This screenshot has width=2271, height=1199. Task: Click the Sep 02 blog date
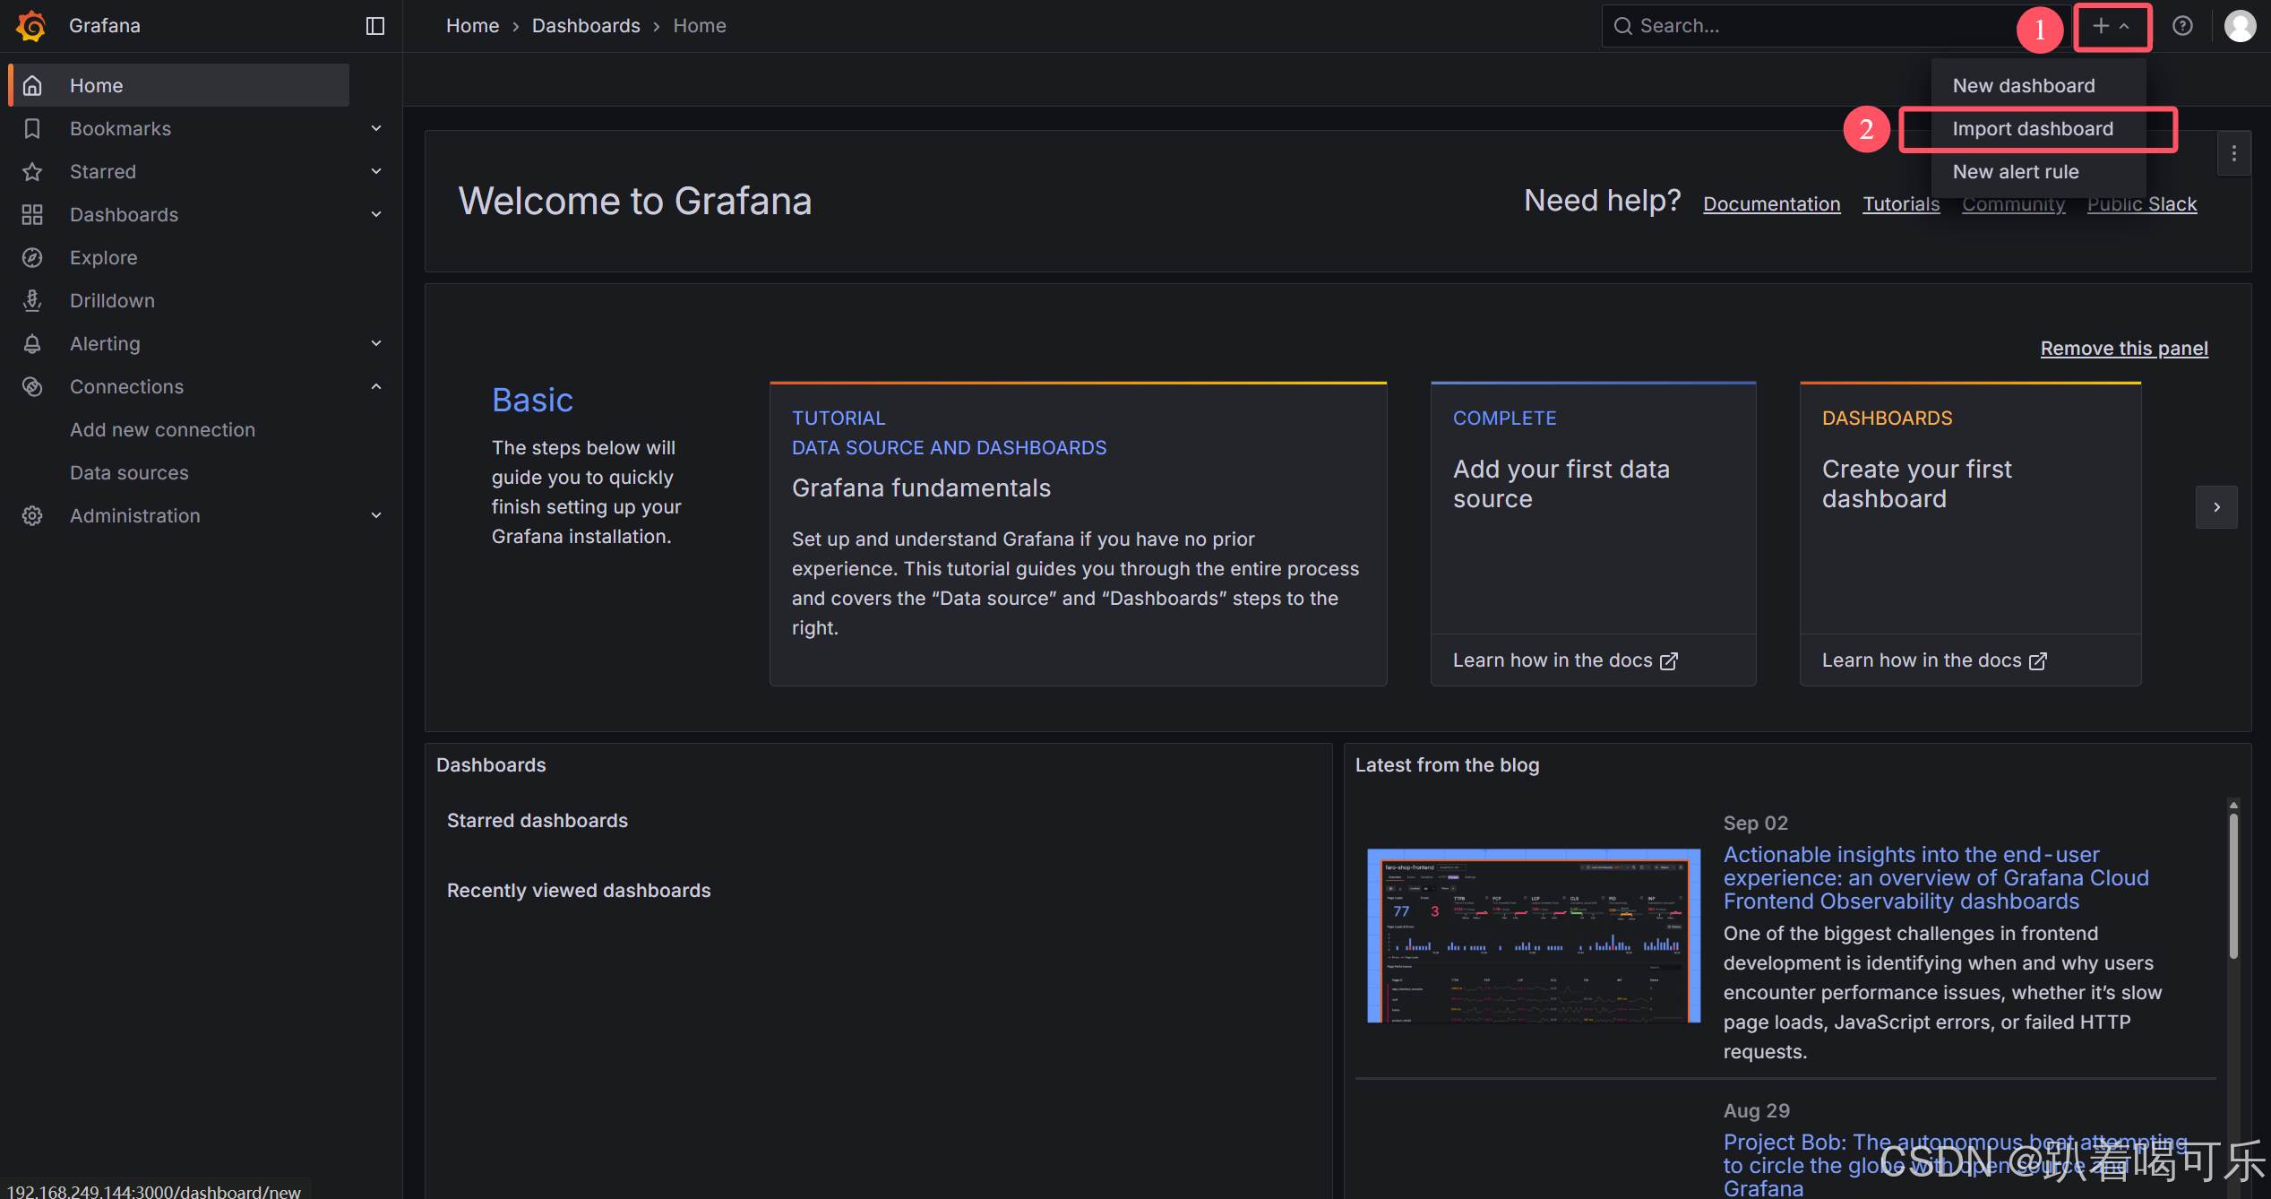click(1755, 823)
